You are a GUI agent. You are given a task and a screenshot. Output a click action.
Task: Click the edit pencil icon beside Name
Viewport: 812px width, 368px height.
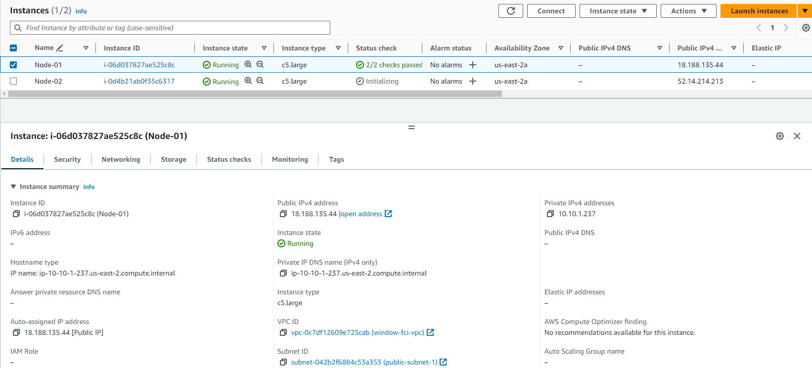[60, 48]
